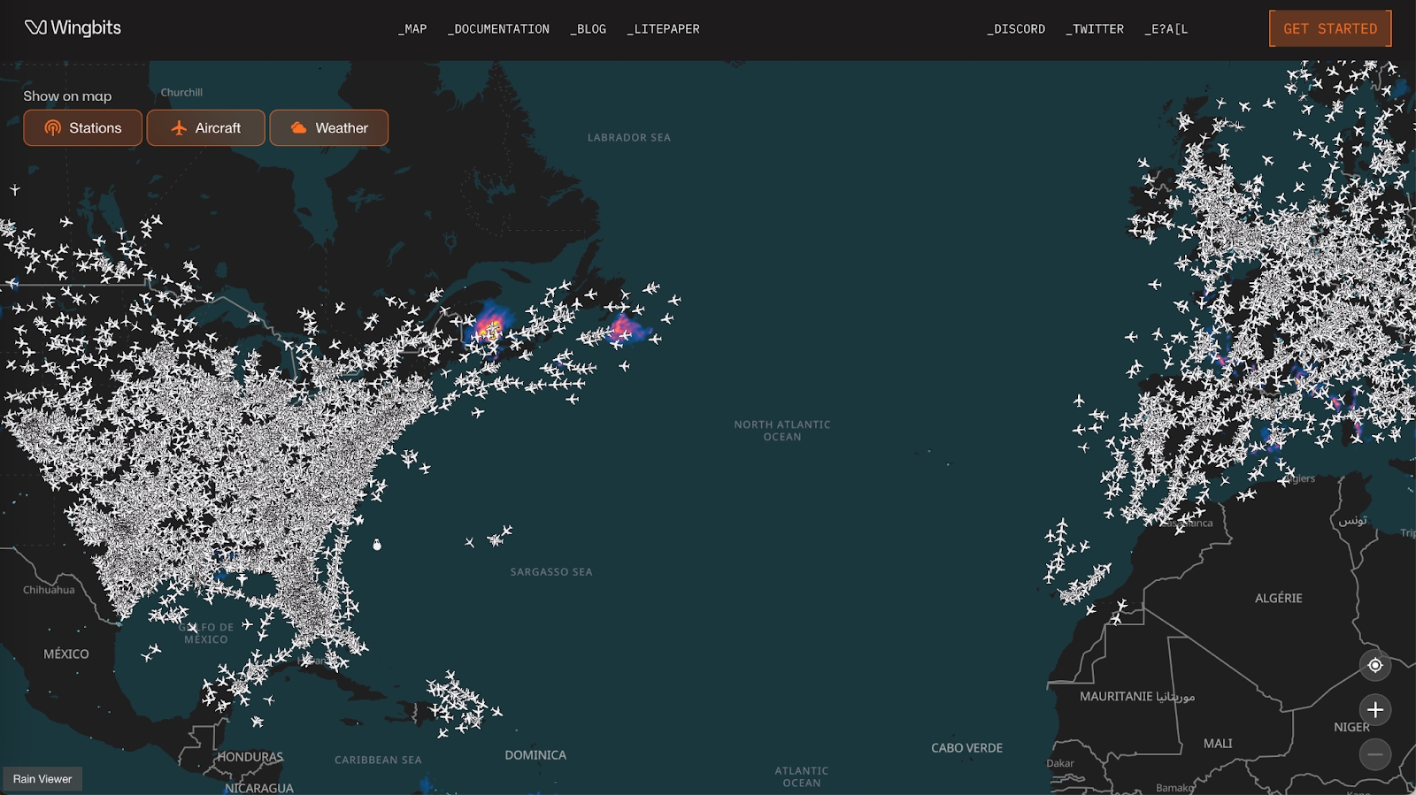Open the _MAP nav item
The image size is (1416, 795).
pyautogui.click(x=412, y=29)
